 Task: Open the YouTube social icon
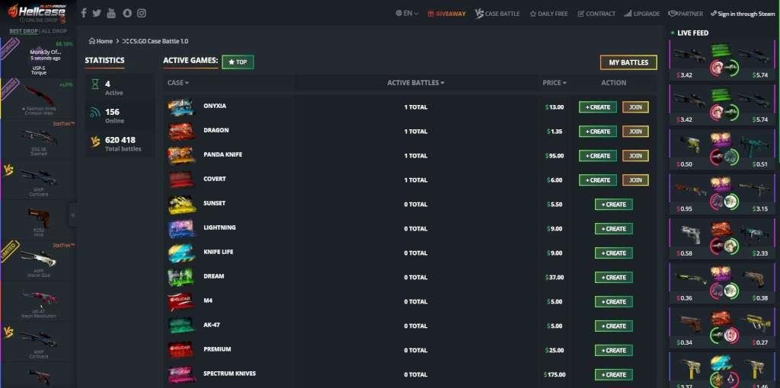[111, 13]
